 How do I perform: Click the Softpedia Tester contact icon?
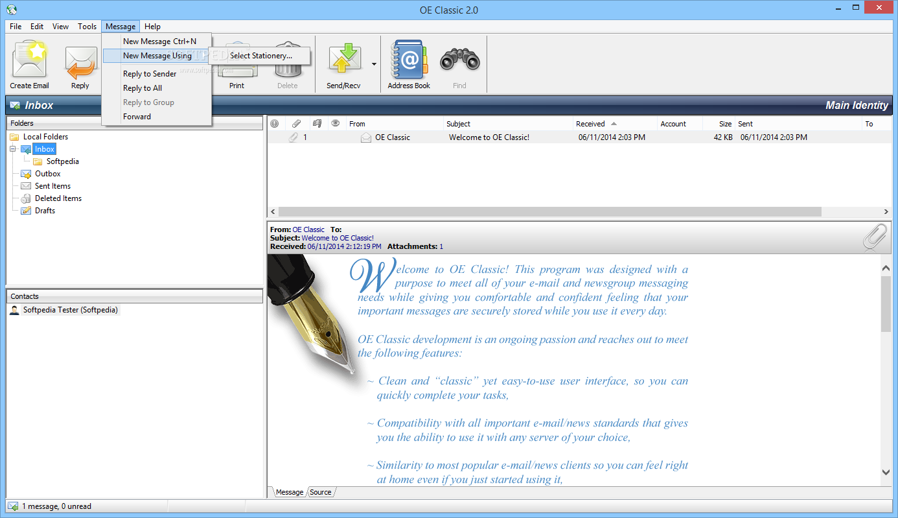[14, 310]
